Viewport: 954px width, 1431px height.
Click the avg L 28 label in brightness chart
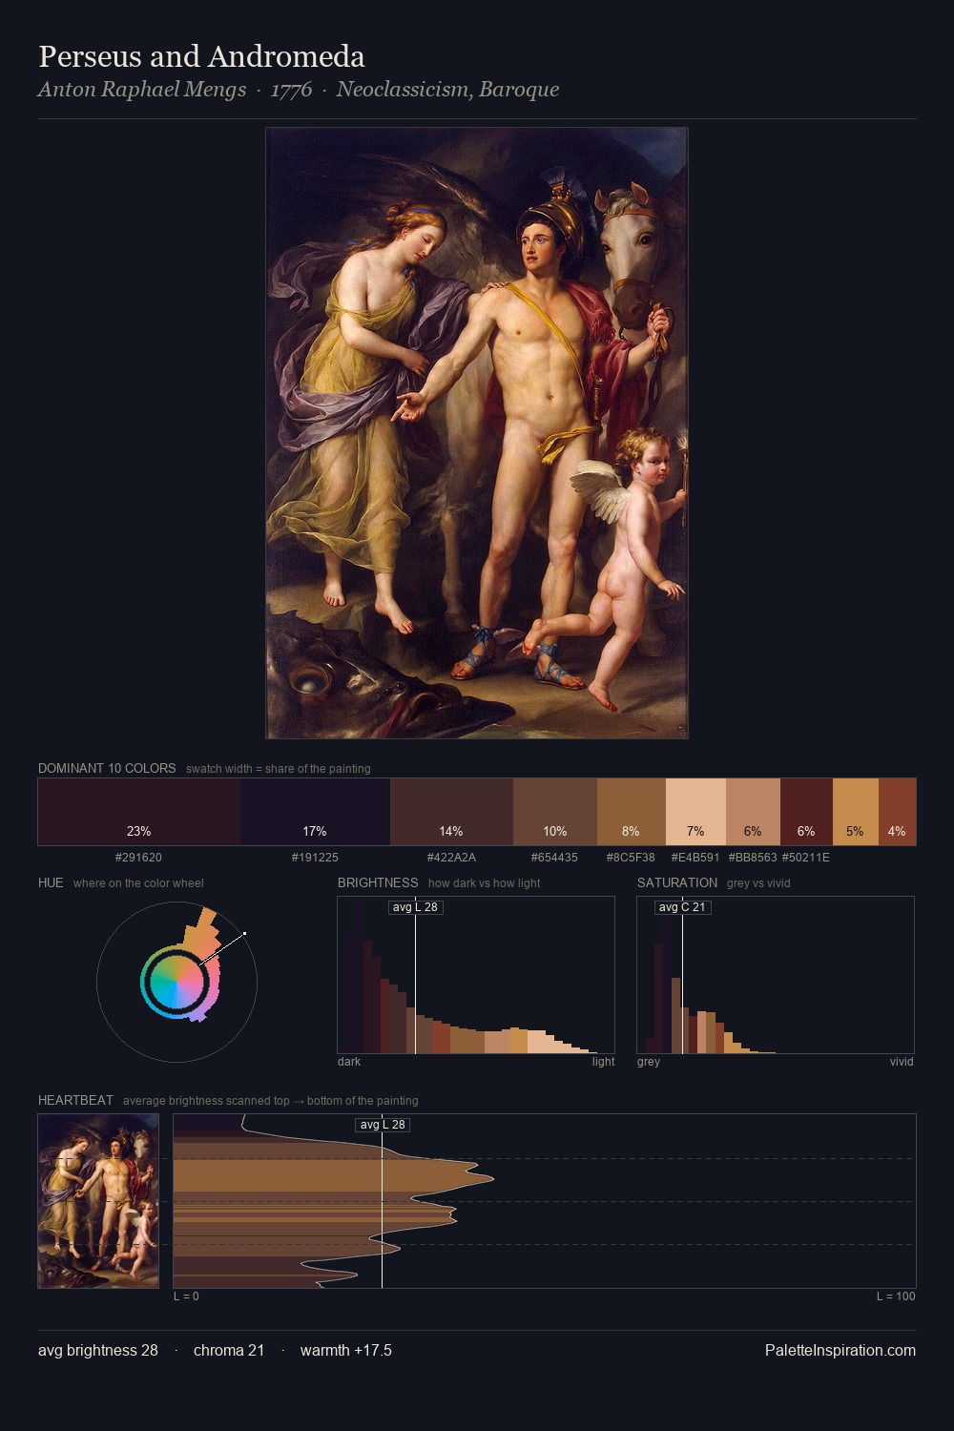pyautogui.click(x=415, y=906)
